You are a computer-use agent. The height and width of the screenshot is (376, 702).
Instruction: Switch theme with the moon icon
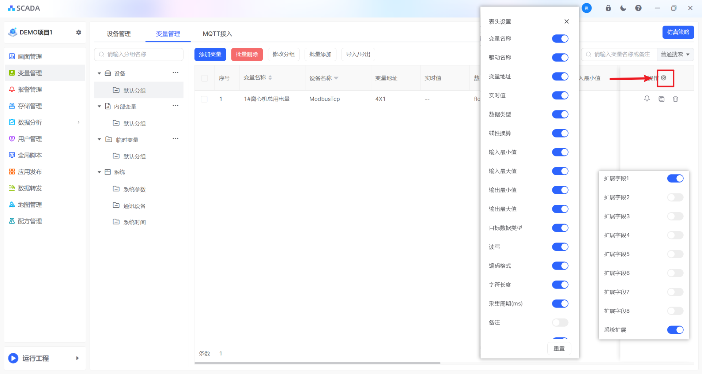pos(623,8)
